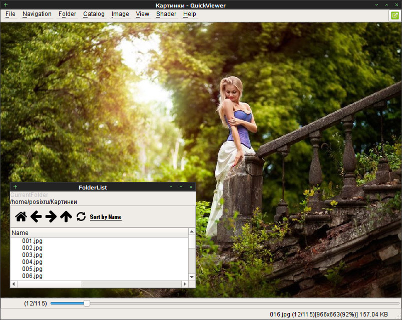This screenshot has width=402, height=320.
Task: Click the FolderList maximize up-chevron
Action: pyautogui.click(x=181, y=187)
